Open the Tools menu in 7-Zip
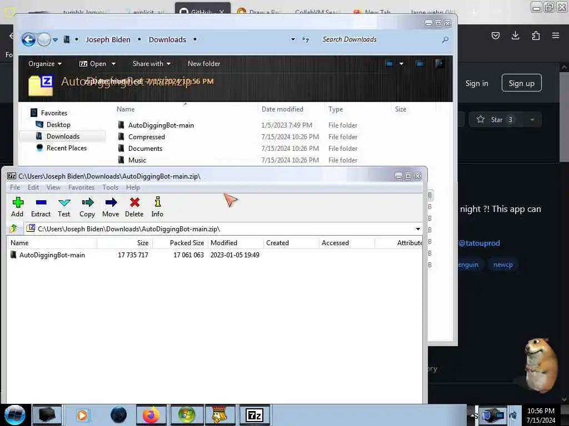 111,187
